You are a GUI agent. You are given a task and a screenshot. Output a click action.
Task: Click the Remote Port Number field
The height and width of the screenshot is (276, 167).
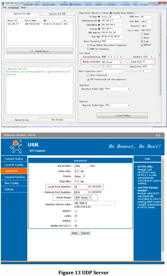(80, 192)
